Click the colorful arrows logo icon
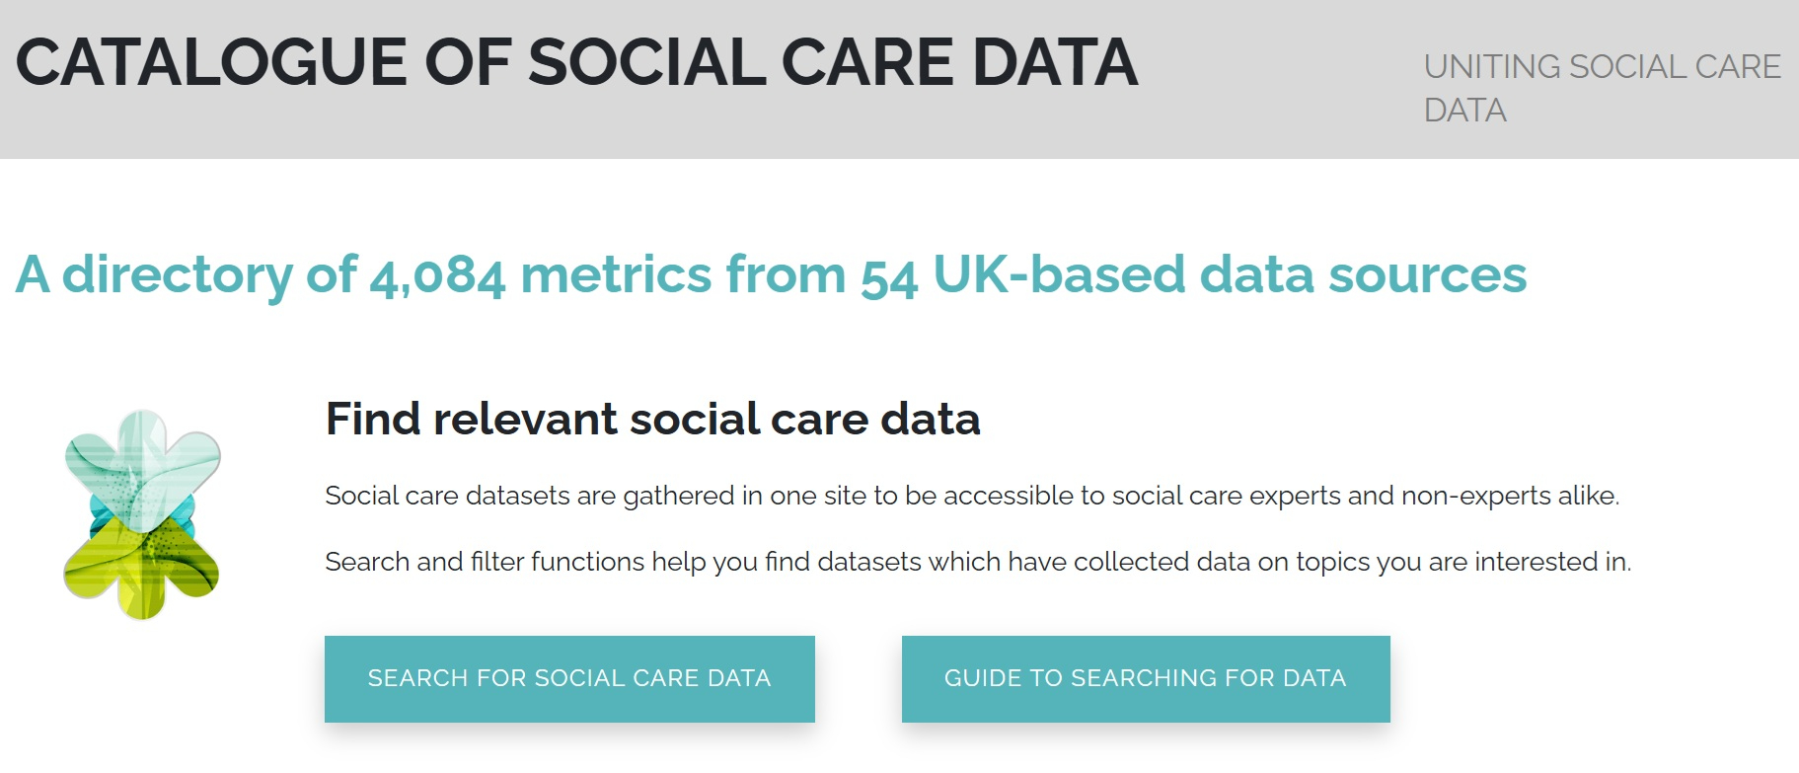Screen dimensions: 1799x773 tap(142, 514)
